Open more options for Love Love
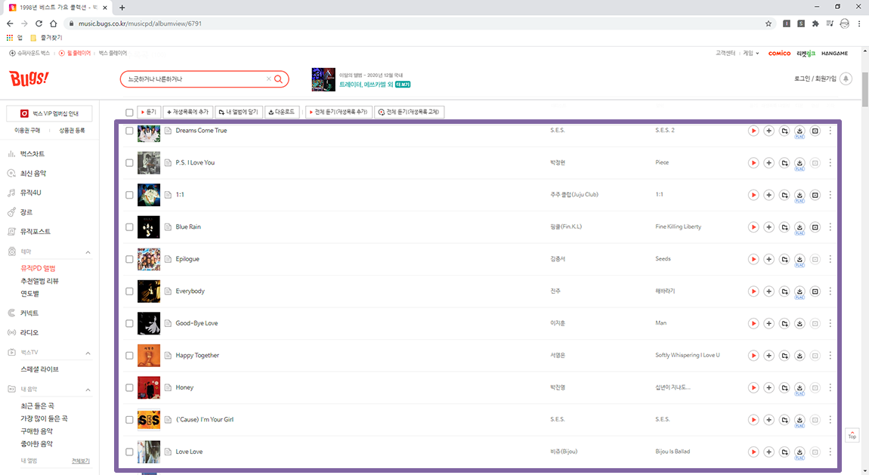 pos(830,452)
